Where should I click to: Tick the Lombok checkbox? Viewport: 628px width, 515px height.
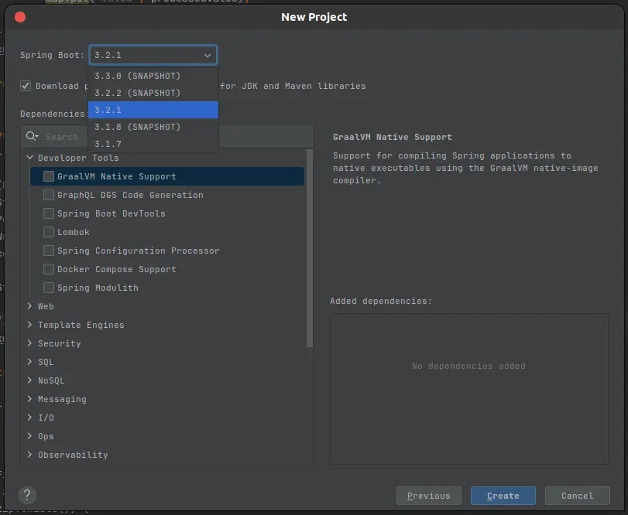coord(49,232)
